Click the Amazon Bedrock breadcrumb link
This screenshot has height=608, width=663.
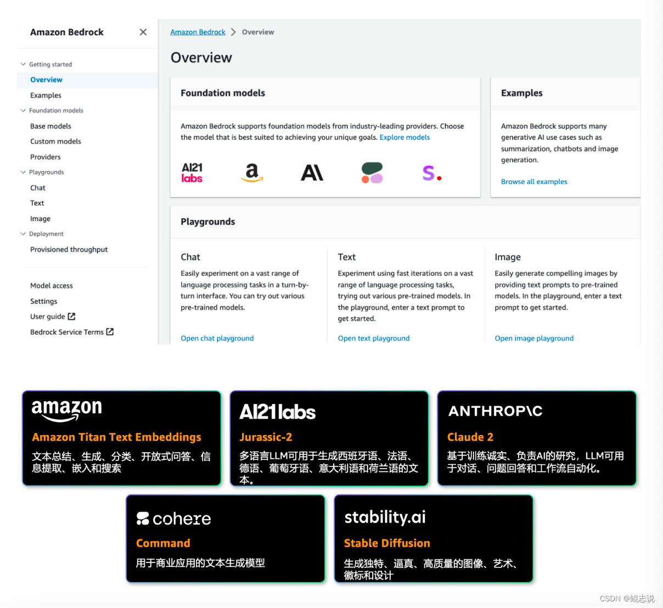(x=198, y=32)
